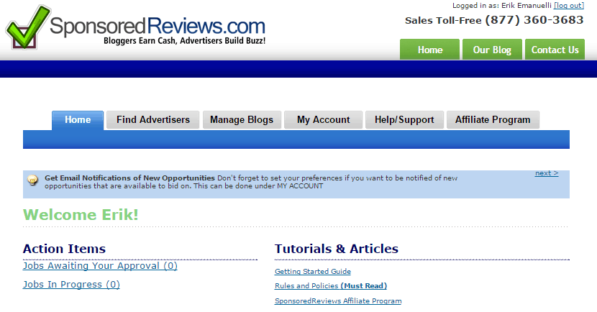Click the SponsoredReviews green checkmark logo
This screenshot has width=597, height=312.
tap(27, 27)
